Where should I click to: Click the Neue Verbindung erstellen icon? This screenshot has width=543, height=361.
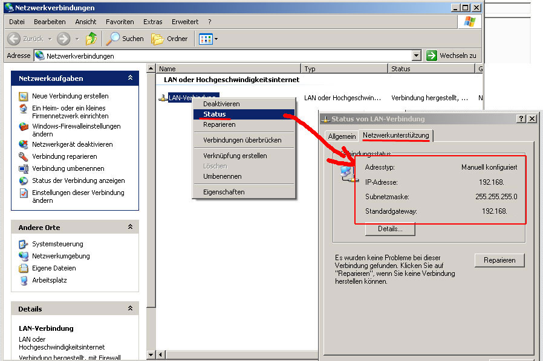click(x=23, y=96)
